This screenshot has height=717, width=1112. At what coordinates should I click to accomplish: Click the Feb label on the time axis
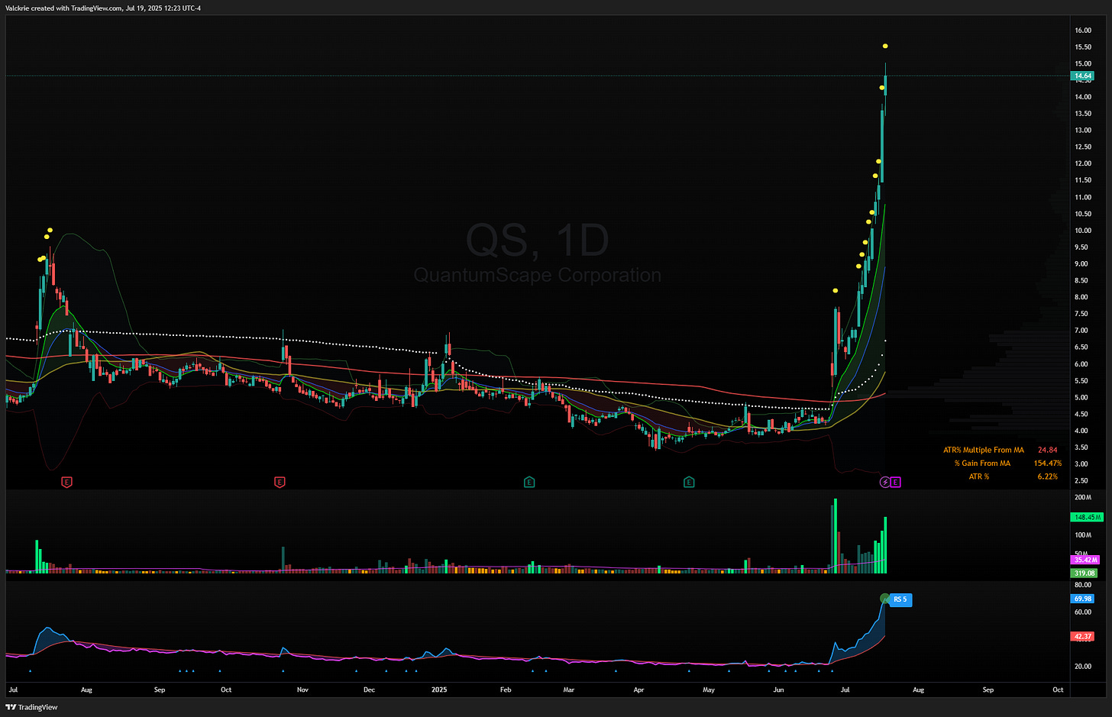(x=506, y=690)
